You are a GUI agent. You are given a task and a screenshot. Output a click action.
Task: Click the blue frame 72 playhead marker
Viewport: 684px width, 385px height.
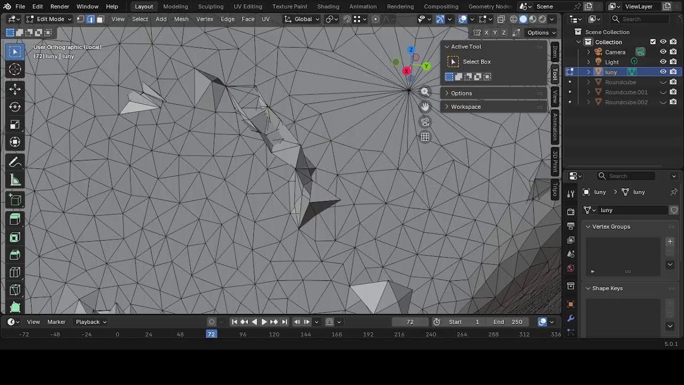click(212, 334)
